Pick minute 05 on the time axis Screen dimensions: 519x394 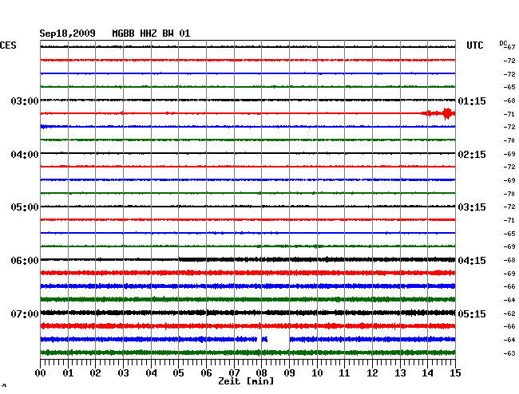[x=178, y=372]
